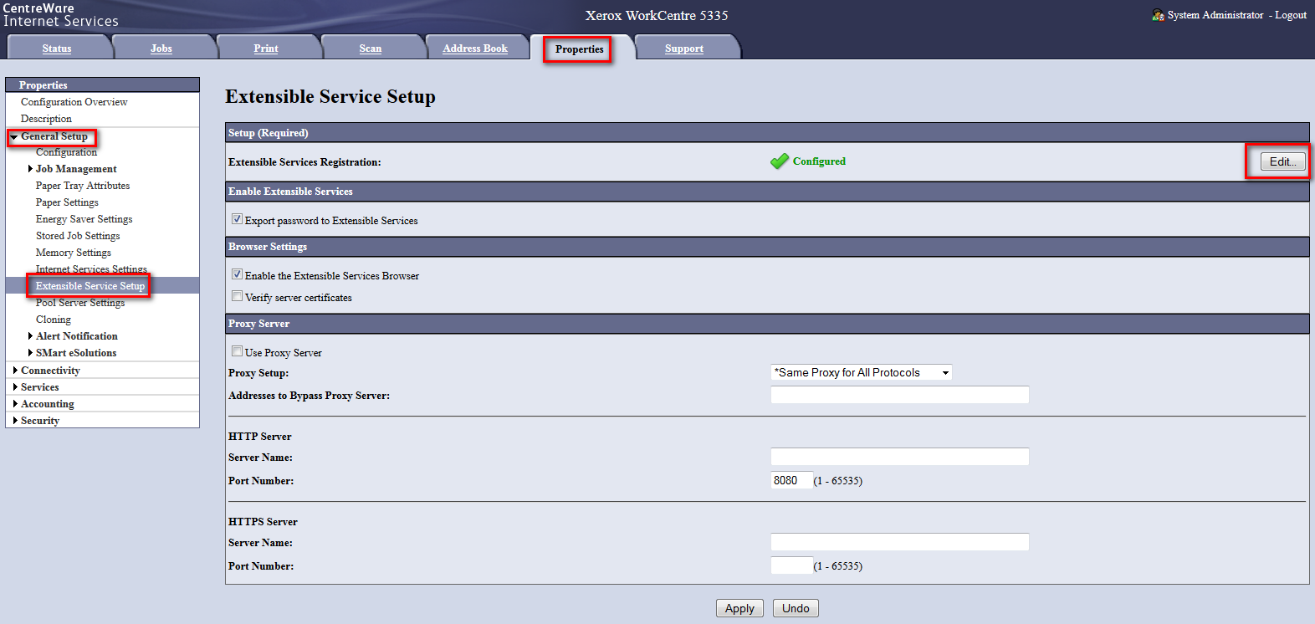Uncheck Enable the Extensible Services Browser

(238, 274)
